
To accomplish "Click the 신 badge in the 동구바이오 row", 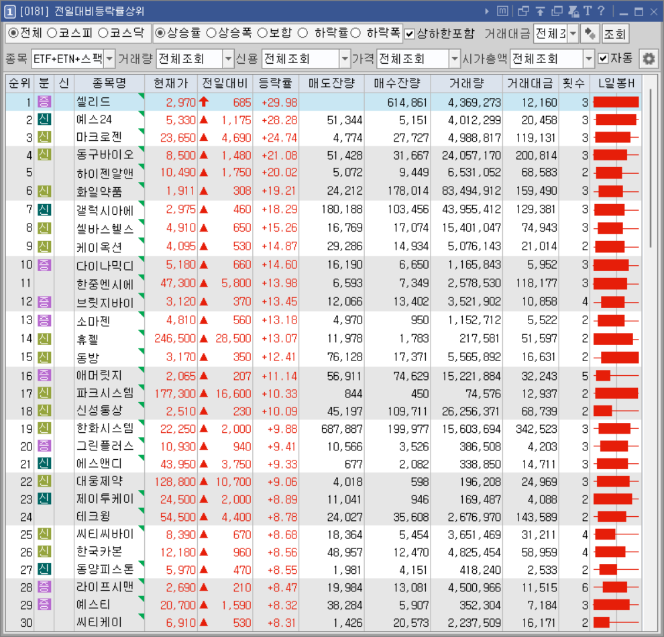I will click(x=44, y=154).
